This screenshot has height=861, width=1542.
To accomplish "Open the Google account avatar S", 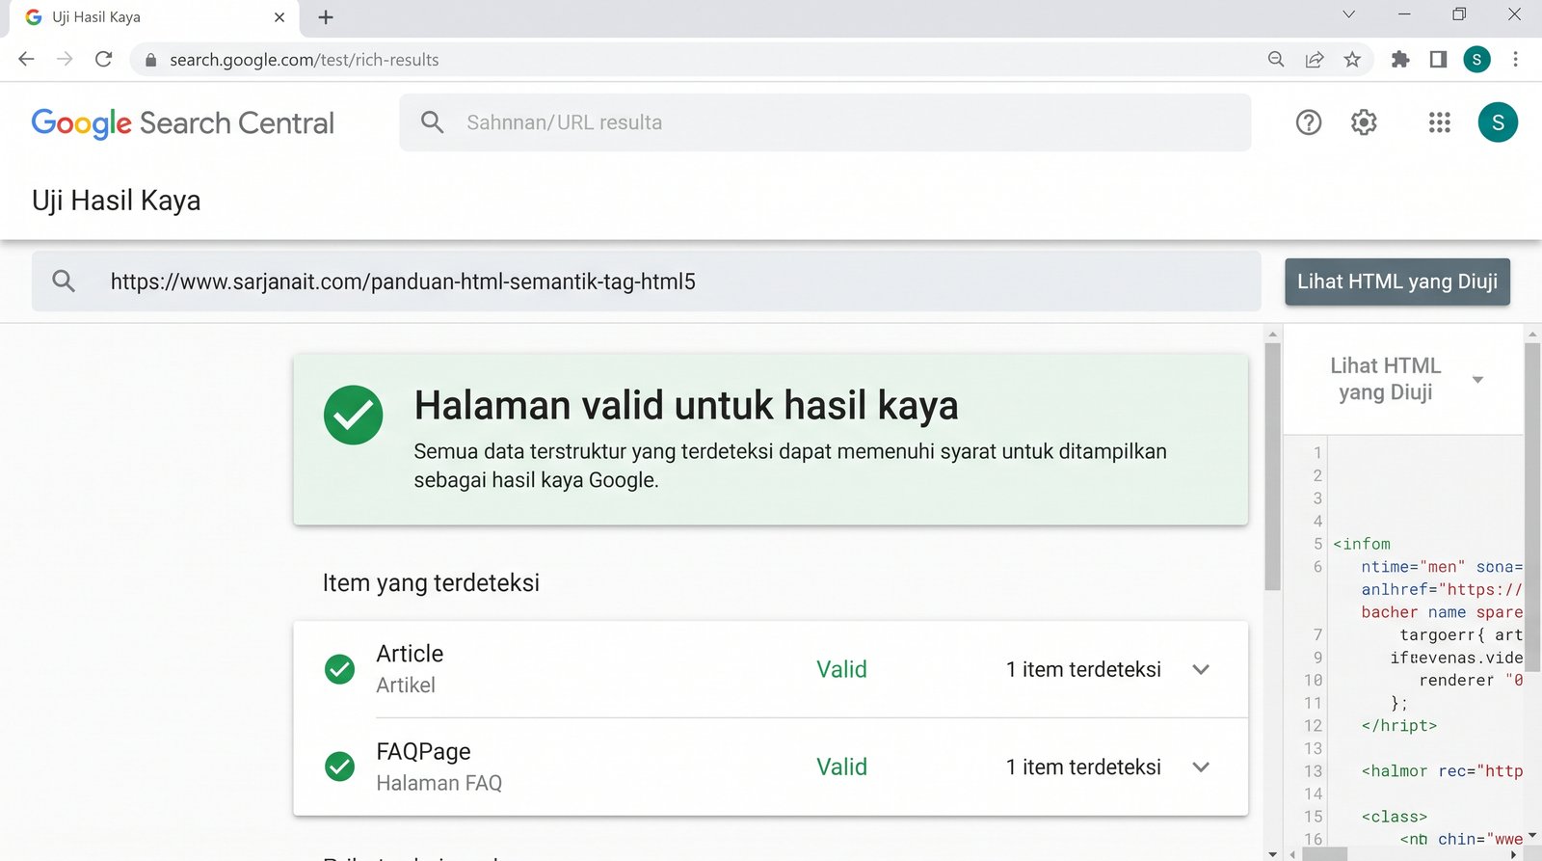I will pyautogui.click(x=1498, y=122).
